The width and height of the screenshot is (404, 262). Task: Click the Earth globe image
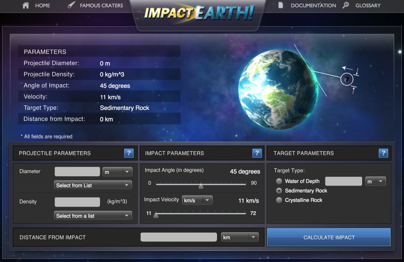point(278,89)
